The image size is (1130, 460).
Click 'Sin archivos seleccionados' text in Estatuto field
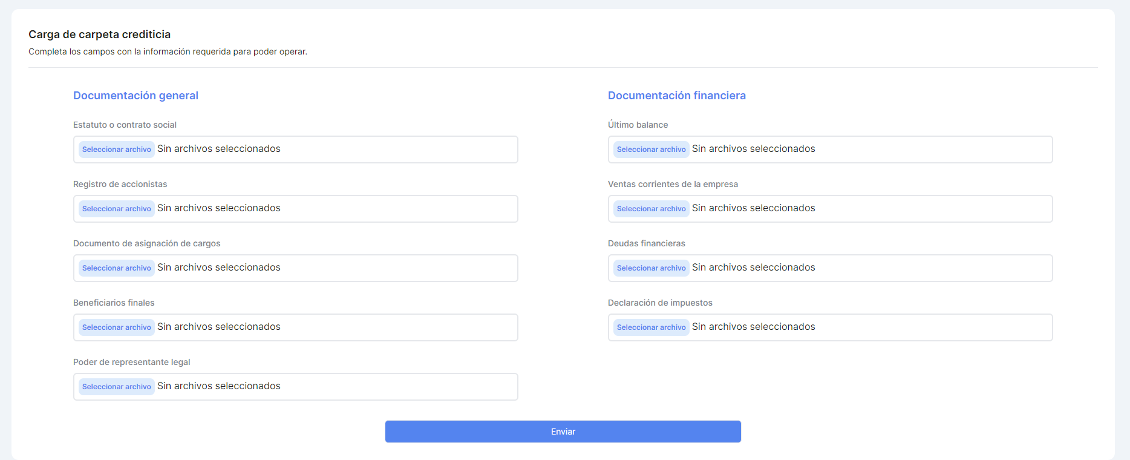tap(219, 149)
